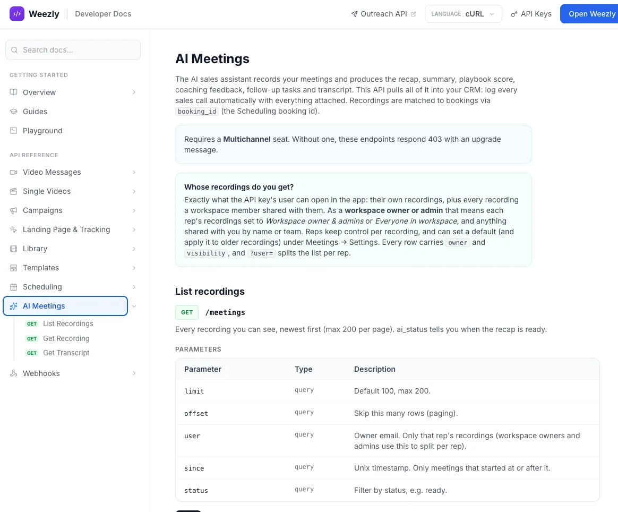
Task: Click the limit parameter name
Action: pyautogui.click(x=194, y=391)
